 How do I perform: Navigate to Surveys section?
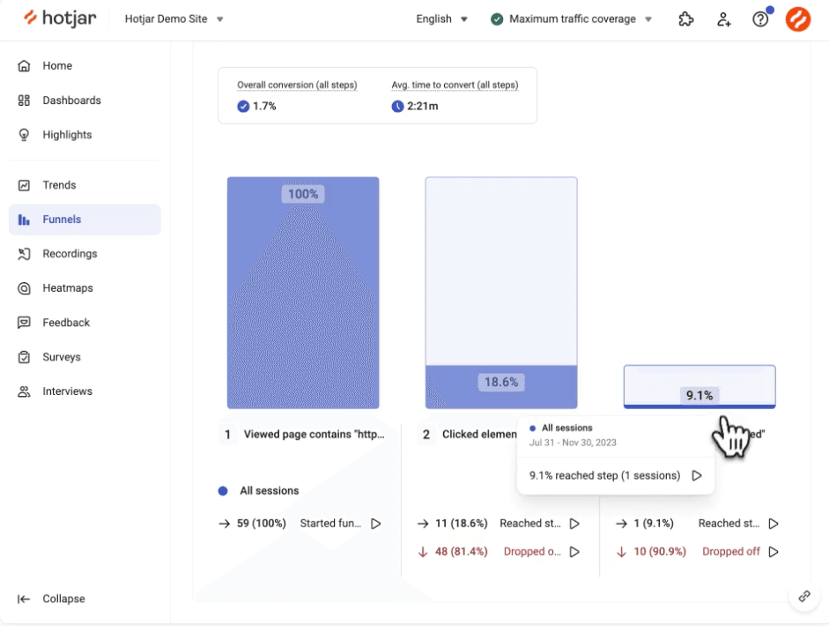coord(62,357)
